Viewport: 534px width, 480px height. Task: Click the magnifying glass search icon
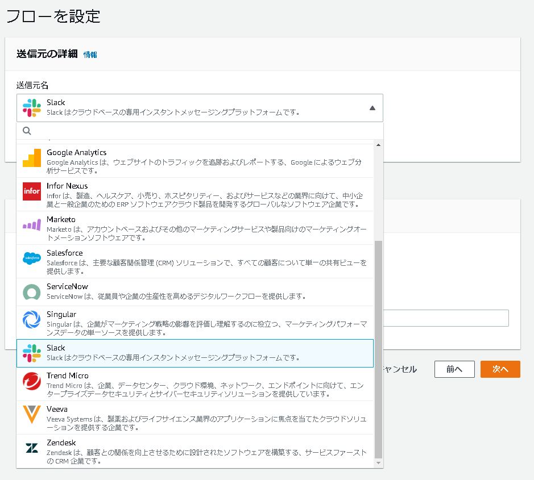(27, 131)
